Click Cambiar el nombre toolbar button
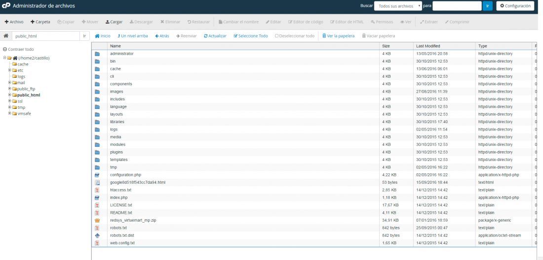The height and width of the screenshot is (260, 543). pyautogui.click(x=238, y=22)
